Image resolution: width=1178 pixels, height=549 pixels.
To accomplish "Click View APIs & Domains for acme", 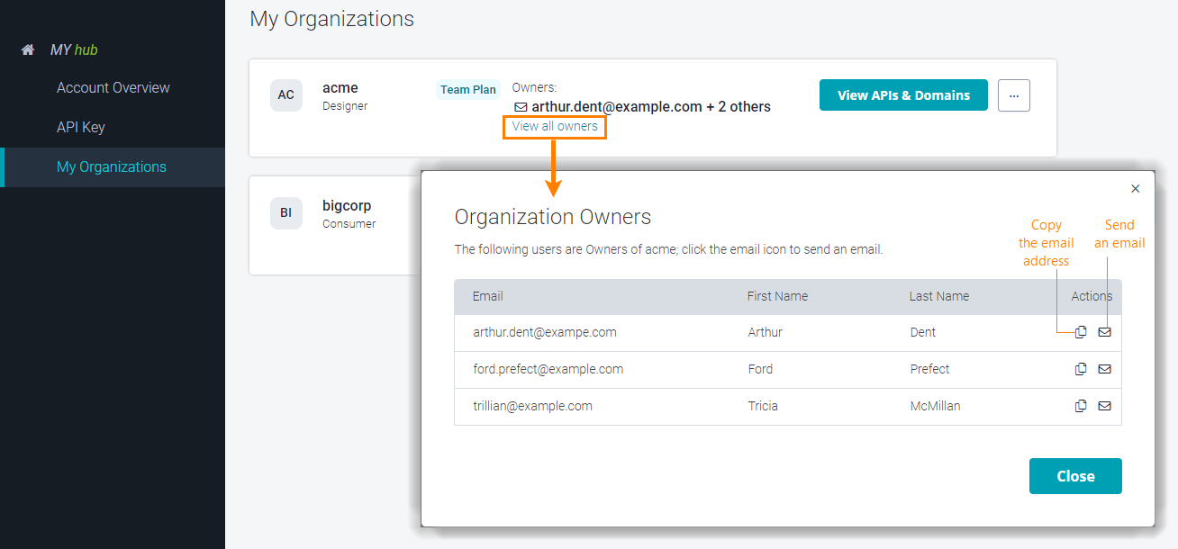I will [903, 94].
